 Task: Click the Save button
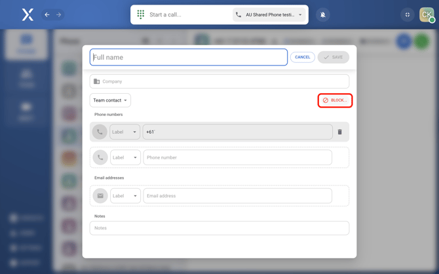(333, 57)
